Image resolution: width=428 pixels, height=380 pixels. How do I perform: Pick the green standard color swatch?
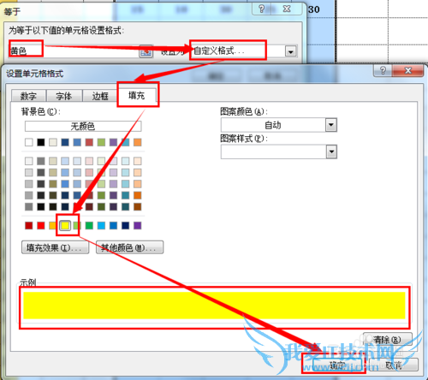(89, 226)
